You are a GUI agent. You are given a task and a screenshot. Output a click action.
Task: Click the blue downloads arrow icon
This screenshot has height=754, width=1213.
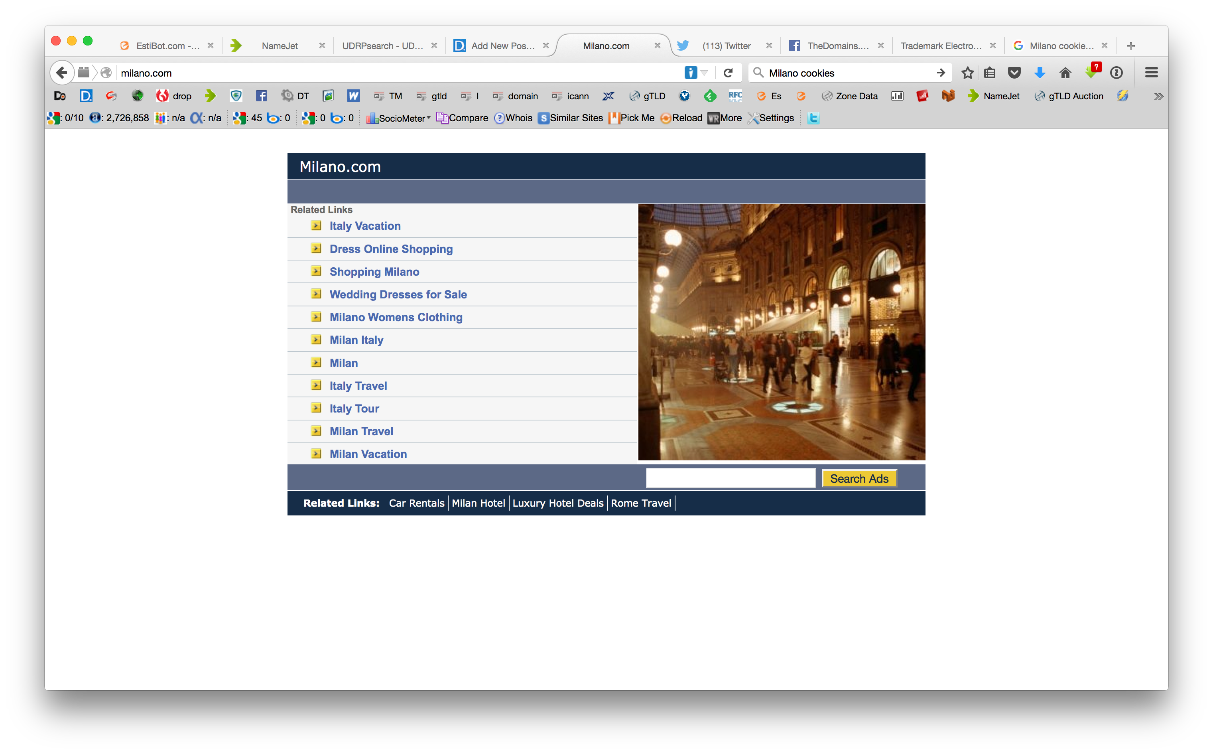tap(1039, 73)
